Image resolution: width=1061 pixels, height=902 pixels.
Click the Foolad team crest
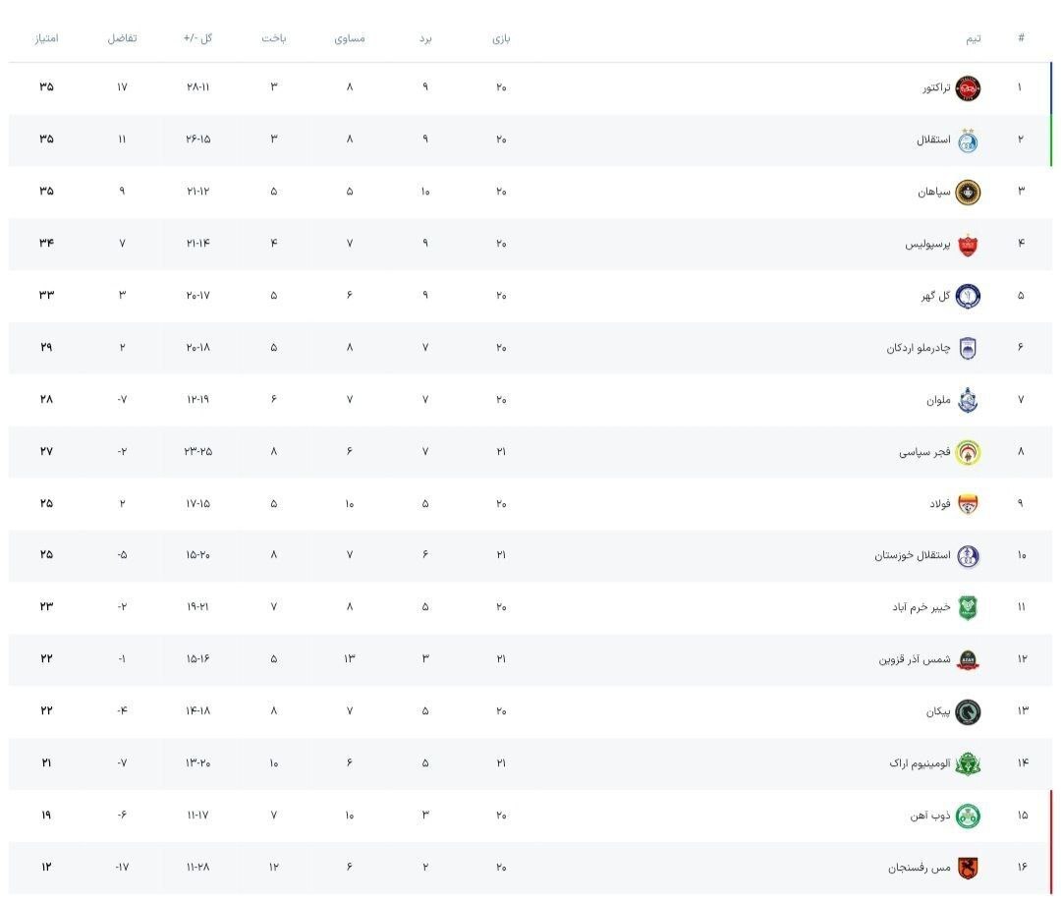pyautogui.click(x=968, y=504)
